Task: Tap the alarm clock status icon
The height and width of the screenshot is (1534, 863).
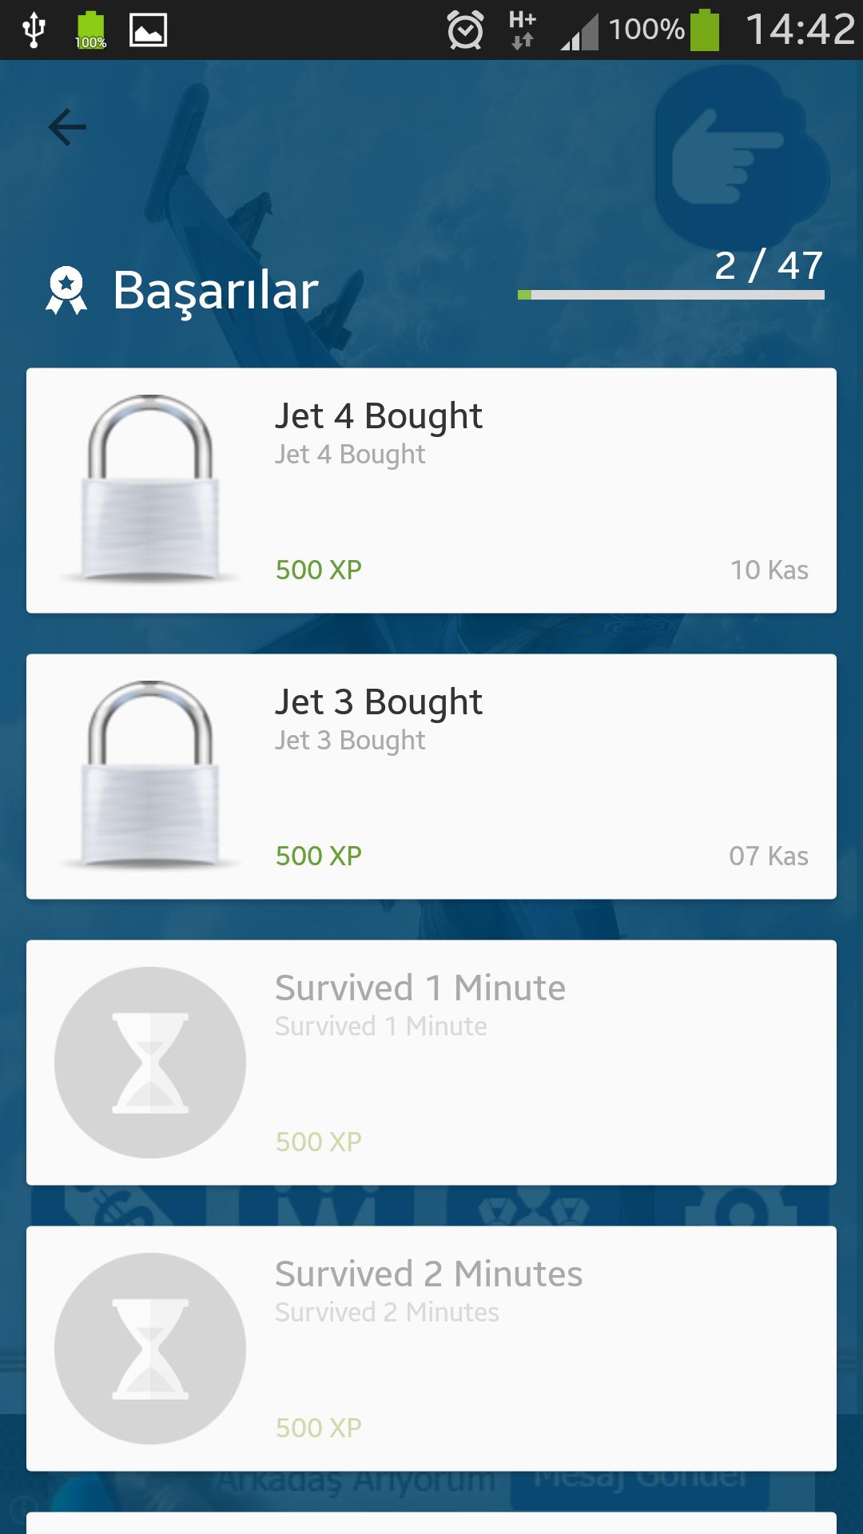Action: (x=465, y=30)
